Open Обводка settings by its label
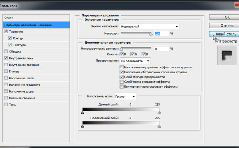The width and height of the screenshot is (239, 148). (15, 51)
